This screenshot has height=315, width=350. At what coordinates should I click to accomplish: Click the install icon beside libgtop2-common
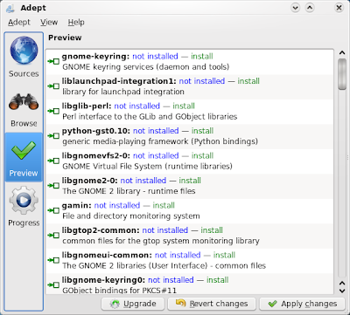point(53,236)
